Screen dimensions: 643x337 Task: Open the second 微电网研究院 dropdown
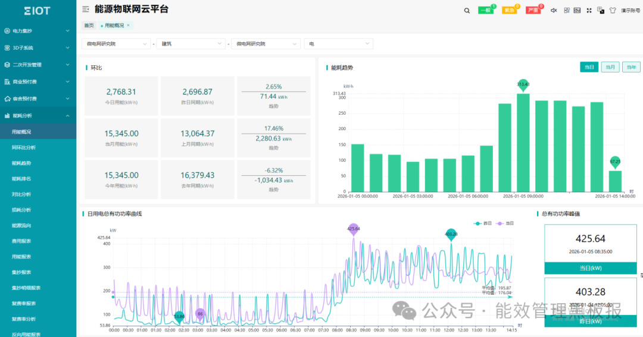coord(266,44)
